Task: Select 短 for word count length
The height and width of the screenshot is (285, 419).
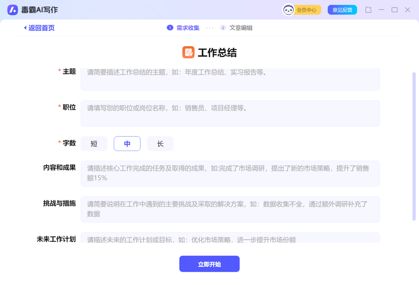Action: [94, 143]
